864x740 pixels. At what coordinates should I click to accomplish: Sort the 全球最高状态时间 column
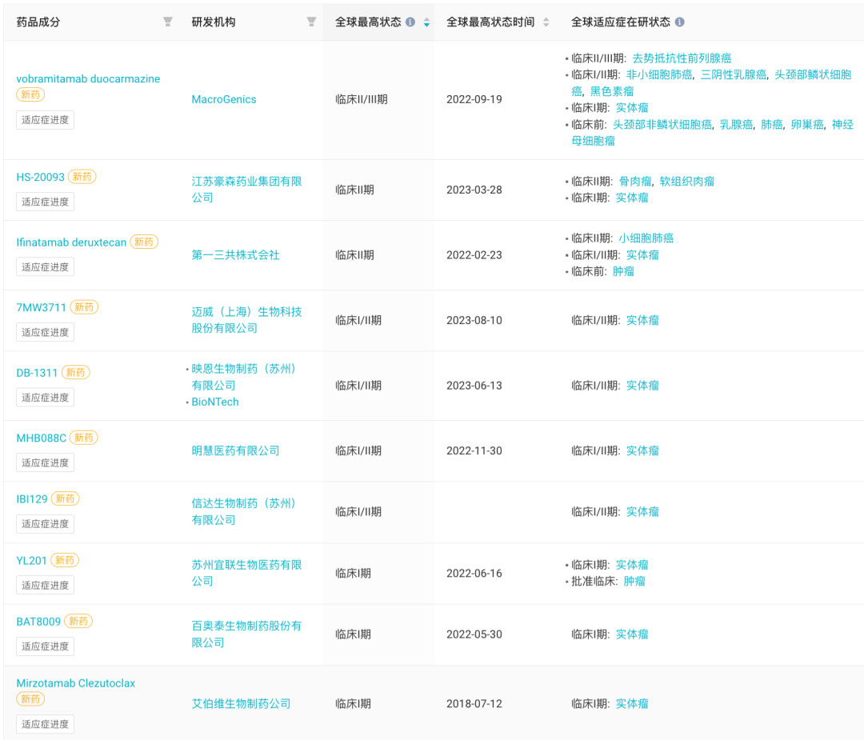point(546,22)
